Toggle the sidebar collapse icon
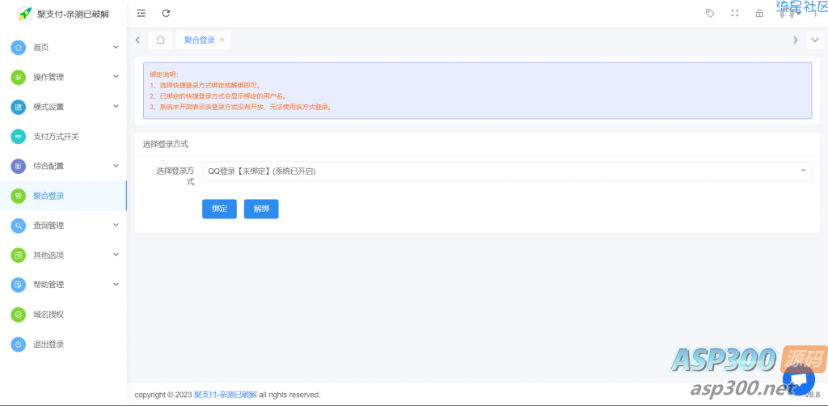The height and width of the screenshot is (406, 828). [x=141, y=13]
